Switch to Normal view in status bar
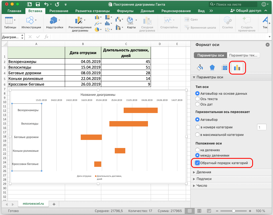This screenshot has width=273, height=215. pos(190,211)
